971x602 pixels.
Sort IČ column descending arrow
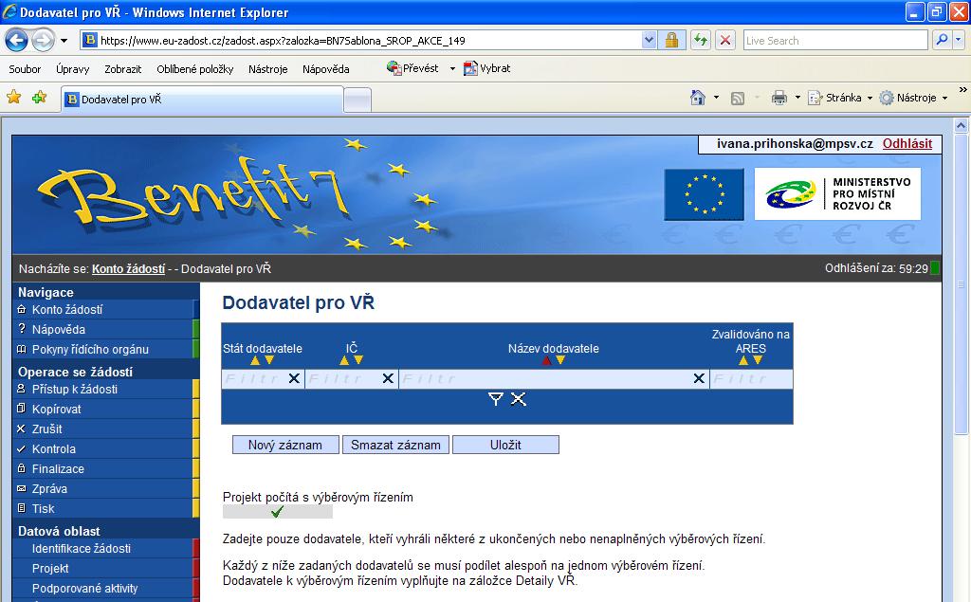[x=357, y=360]
